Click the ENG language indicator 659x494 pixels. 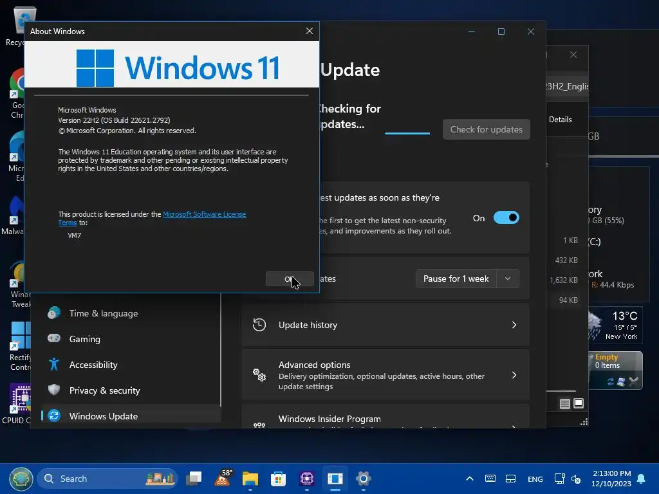click(535, 479)
